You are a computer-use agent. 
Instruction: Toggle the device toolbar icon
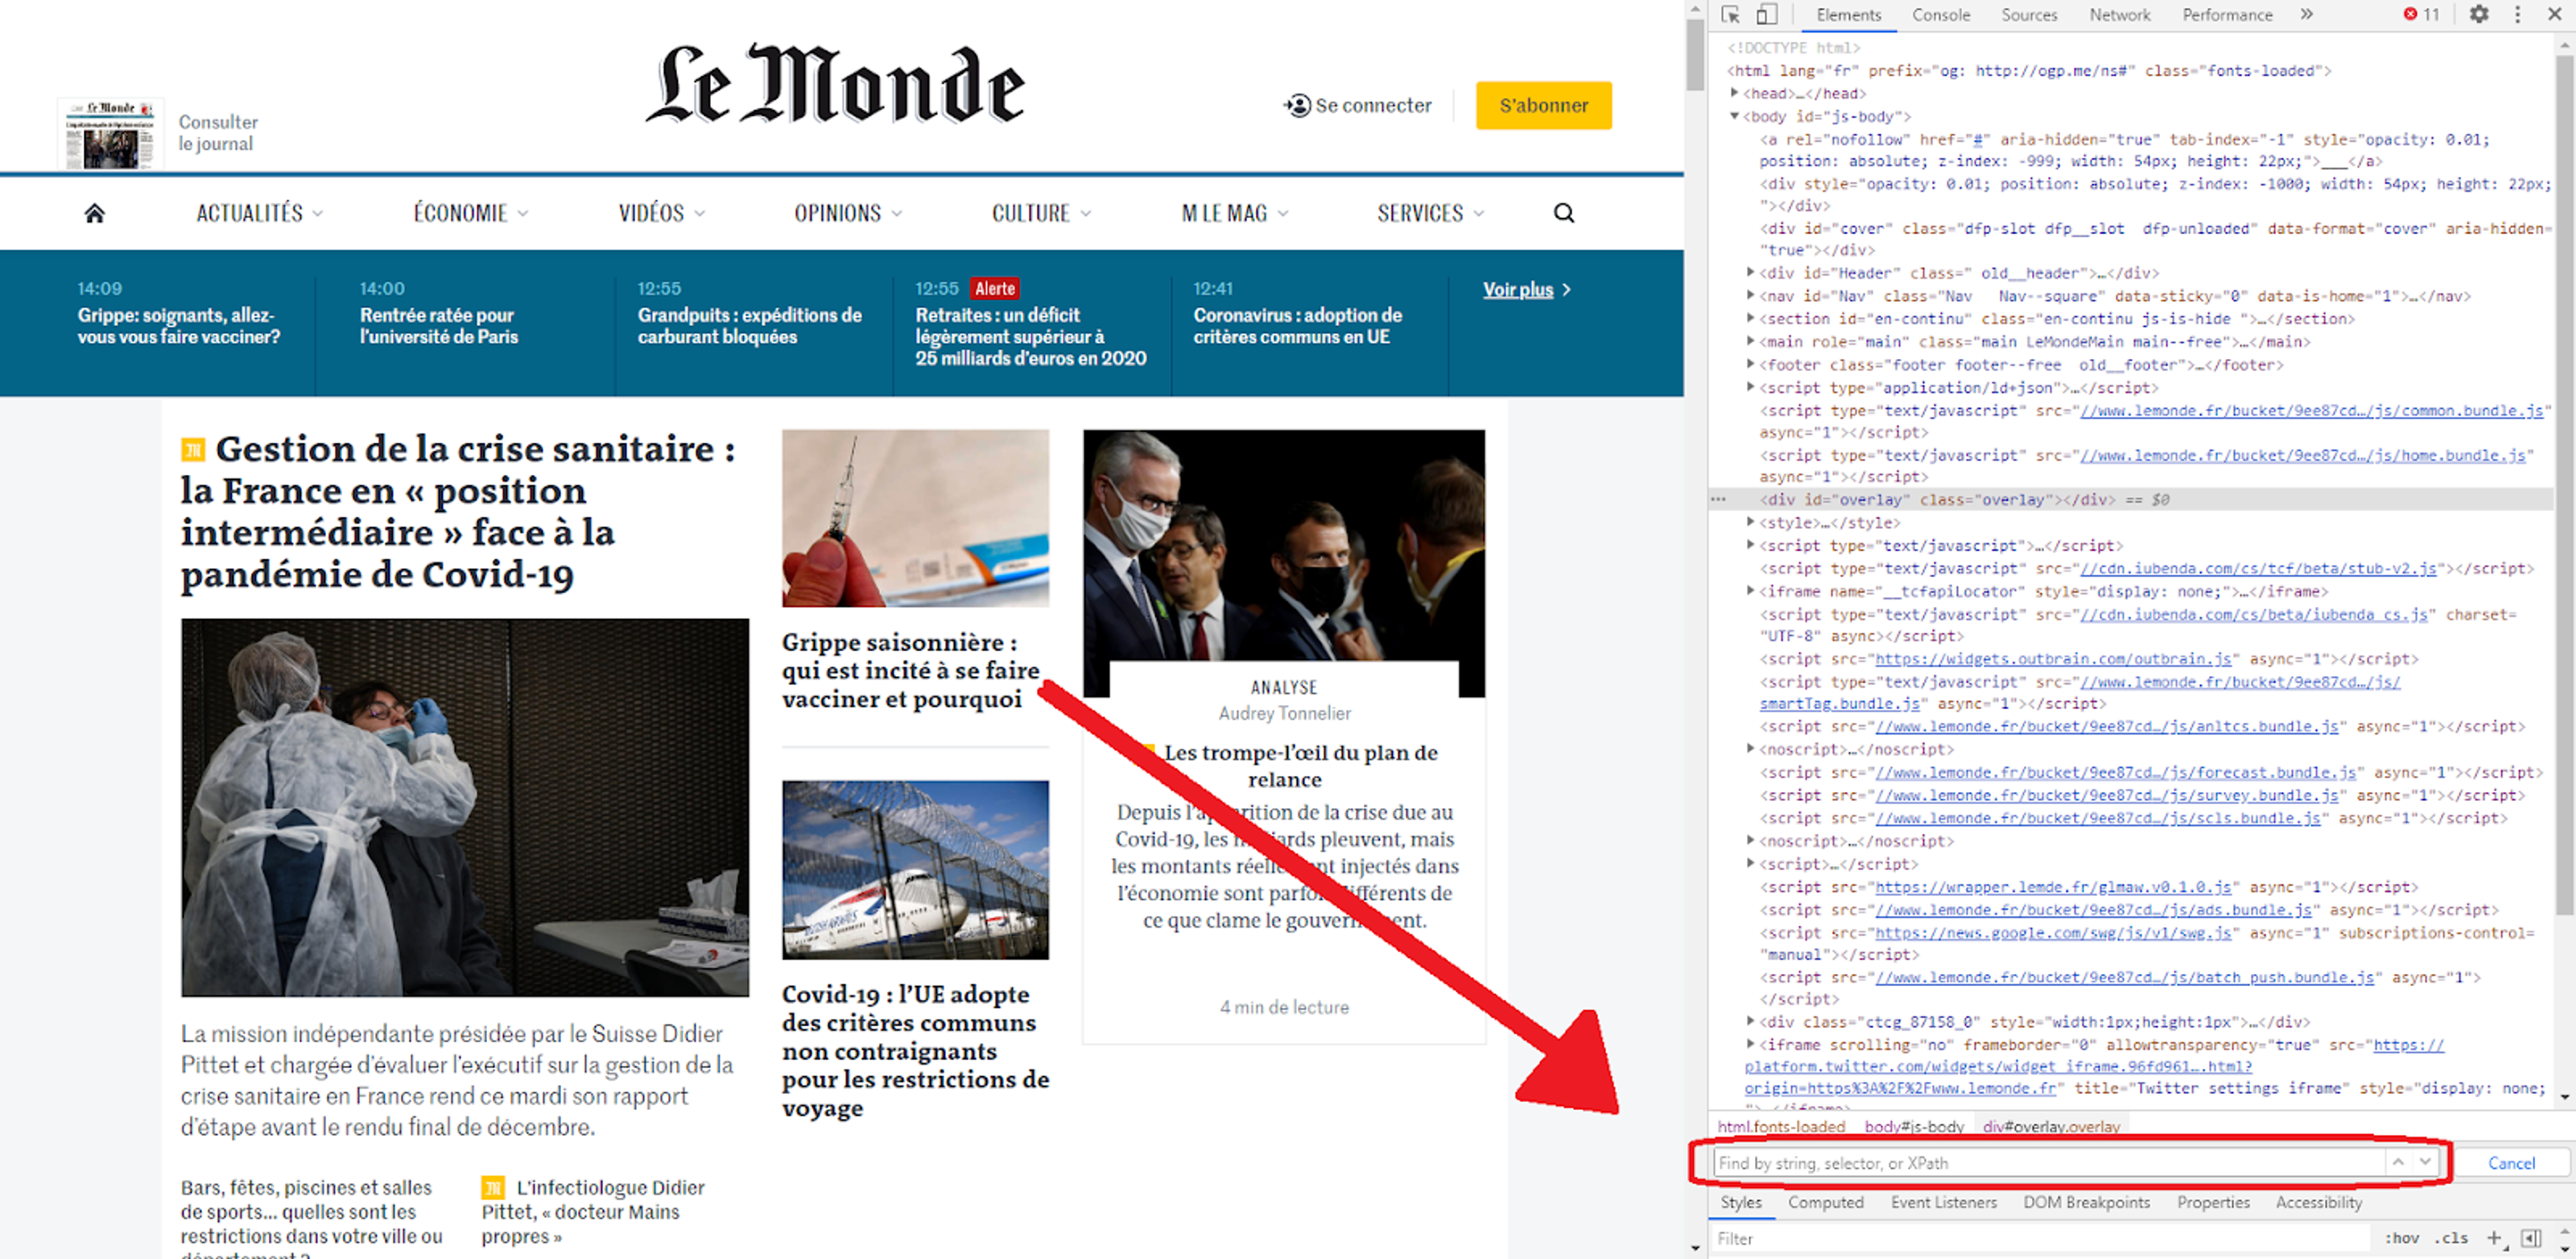[1767, 14]
